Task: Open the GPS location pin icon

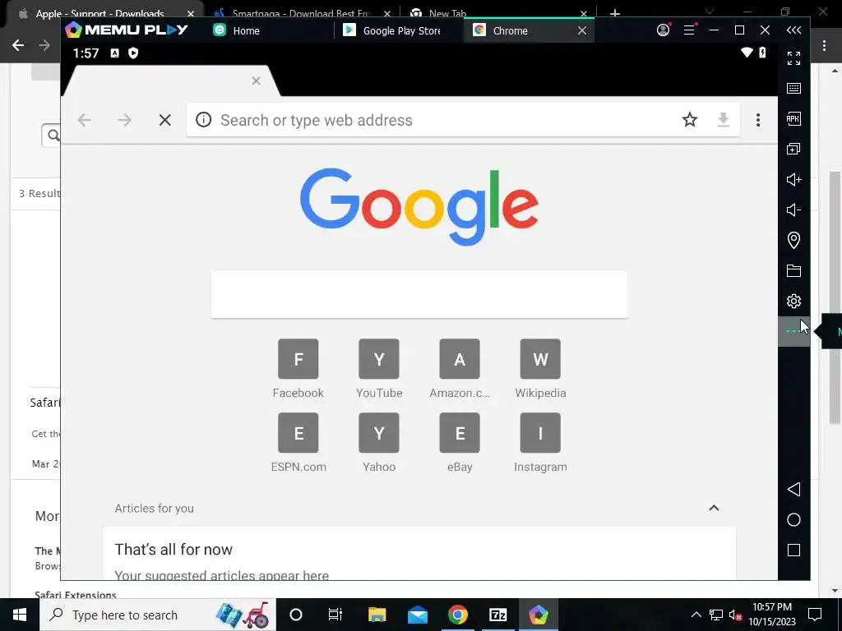Action: [x=793, y=240]
